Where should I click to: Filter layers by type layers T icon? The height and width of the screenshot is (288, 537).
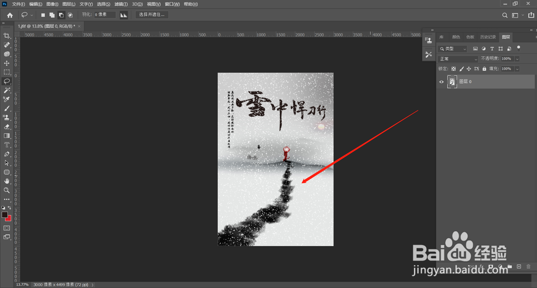coord(492,49)
